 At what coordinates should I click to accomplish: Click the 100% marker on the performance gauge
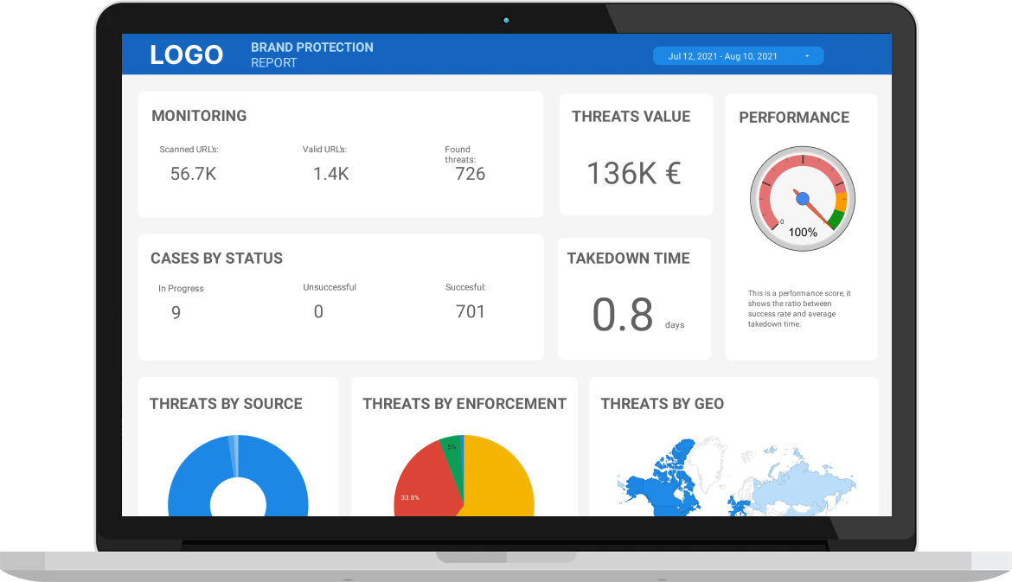pos(803,232)
